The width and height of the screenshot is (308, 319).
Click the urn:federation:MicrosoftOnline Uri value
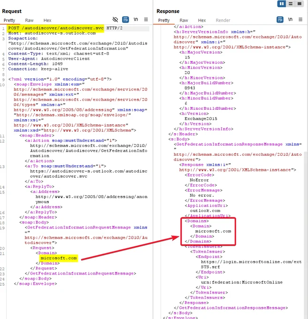(242, 282)
